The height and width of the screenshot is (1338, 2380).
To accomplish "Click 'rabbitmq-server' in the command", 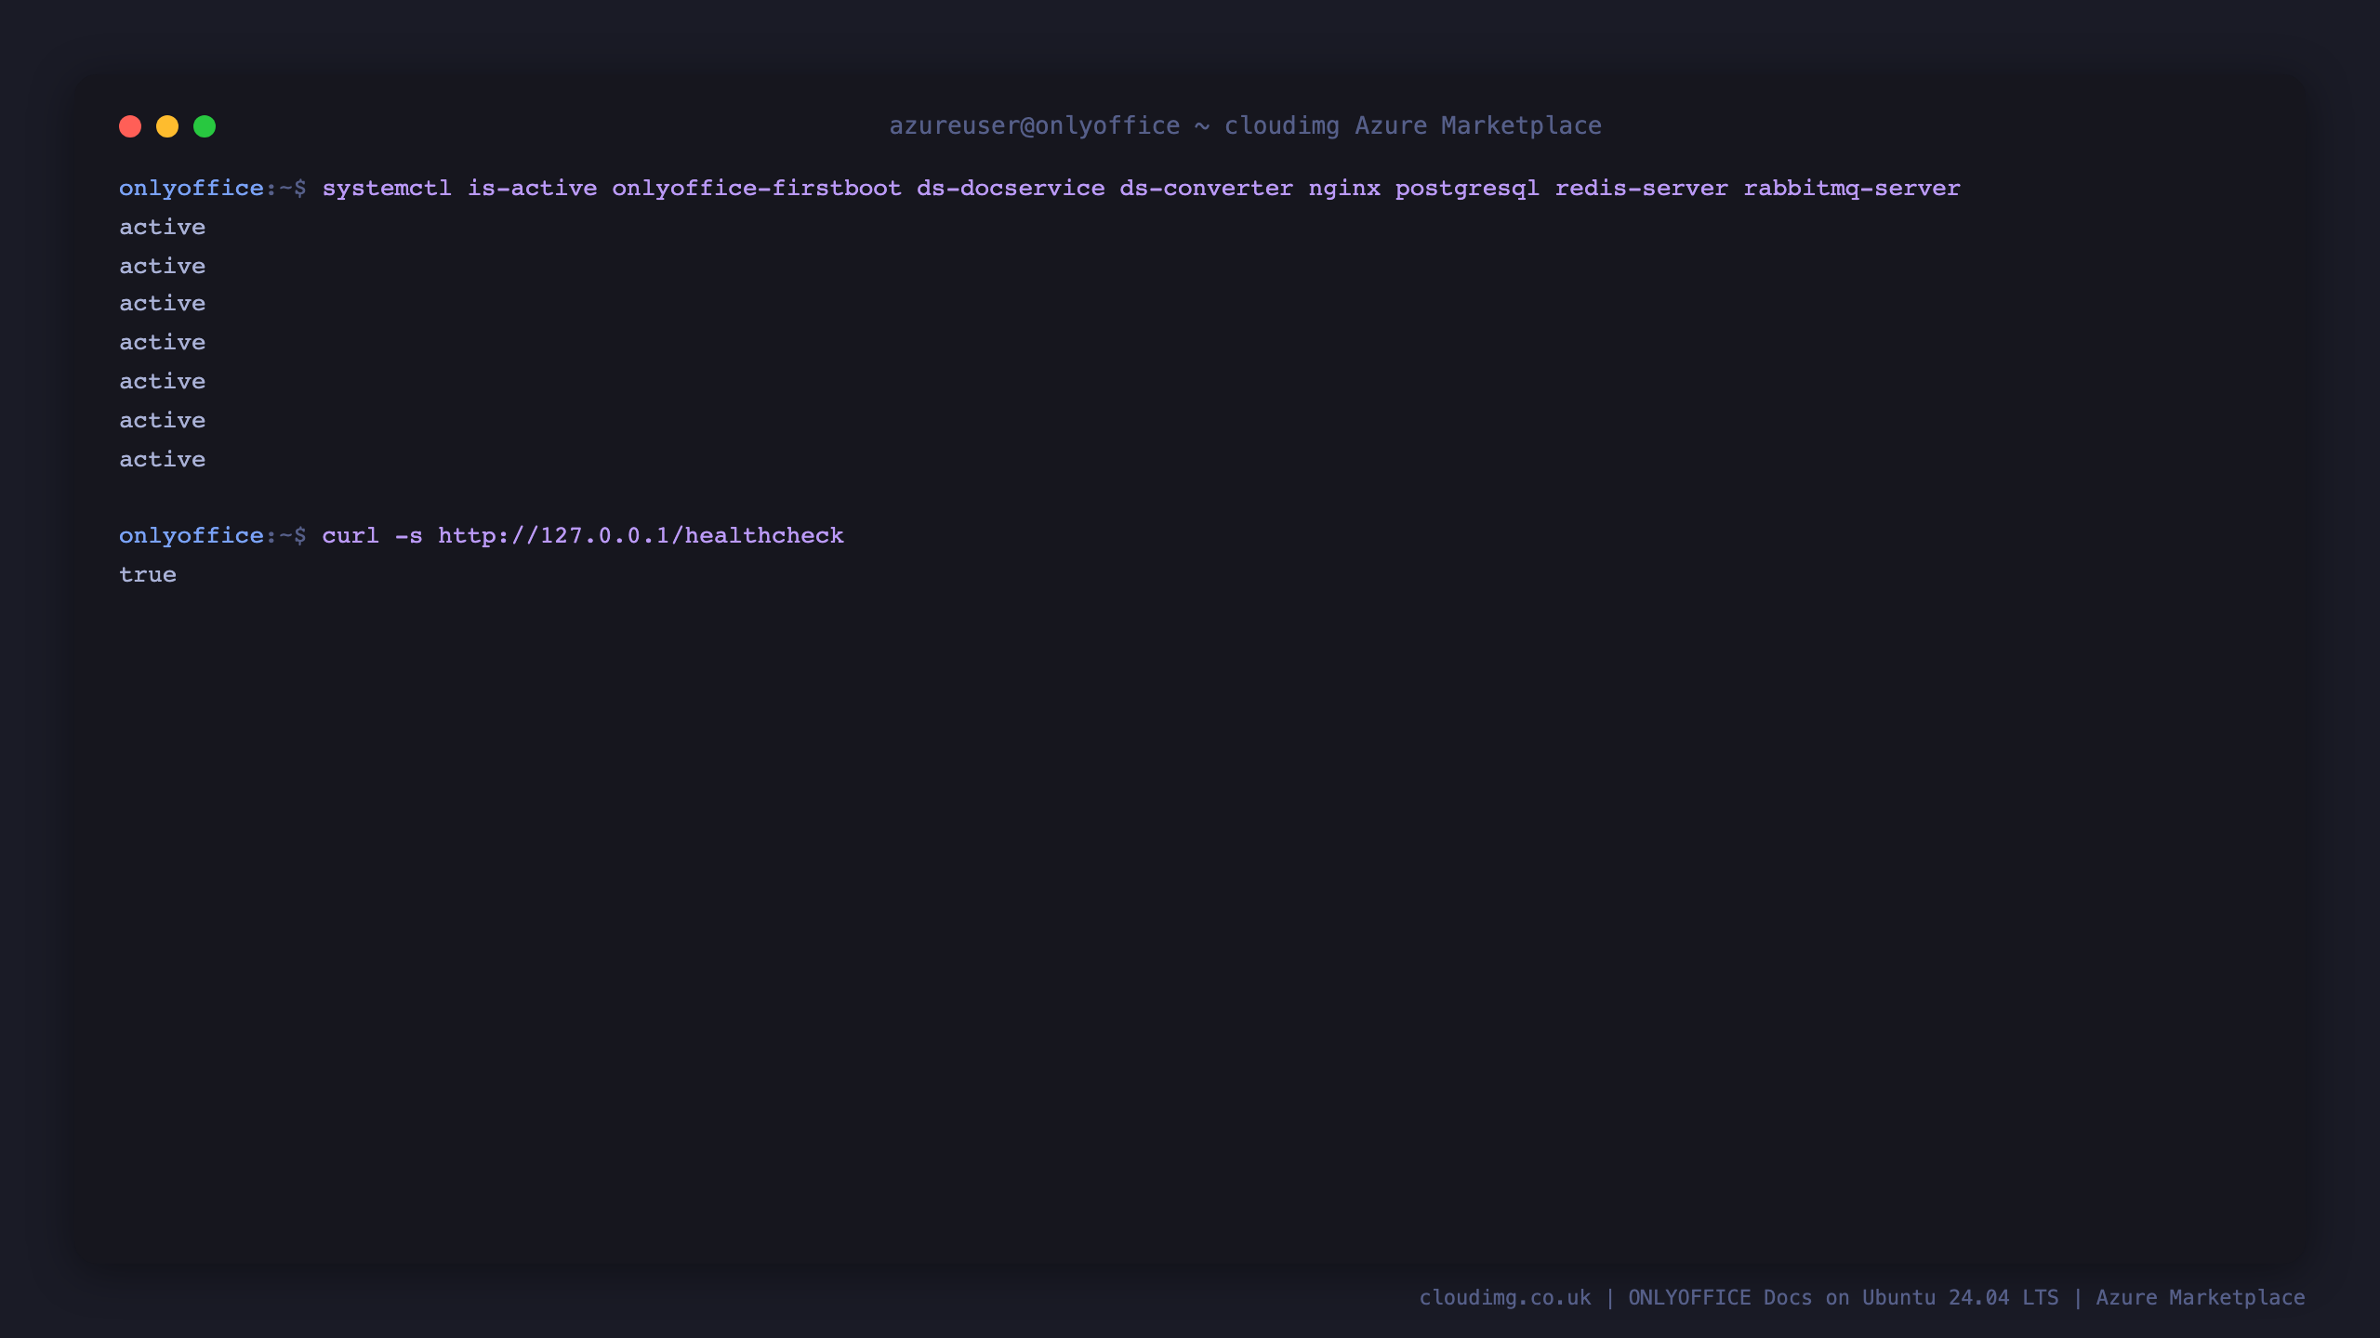I will 1852,188.
